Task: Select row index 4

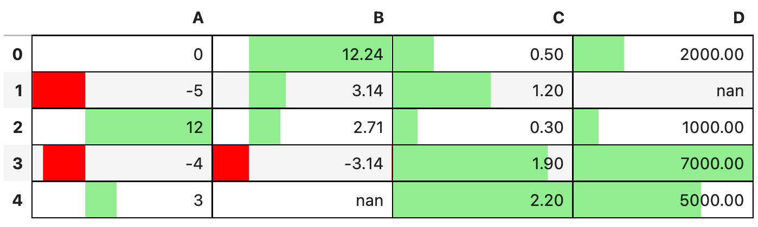Action: click(x=17, y=200)
